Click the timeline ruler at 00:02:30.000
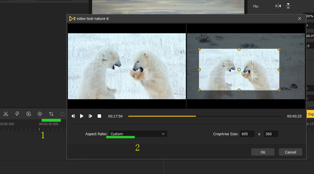The width and height of the screenshot is (314, 174). pos(48,124)
